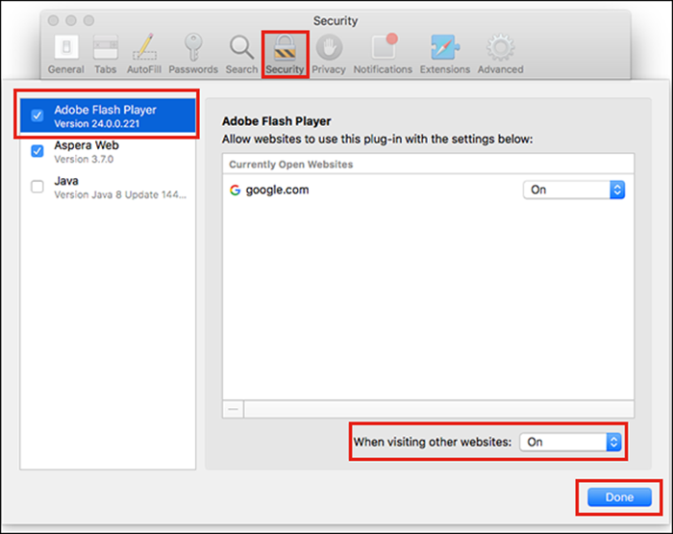The height and width of the screenshot is (534, 673).
Task: Click the Allow websites description text
Action: (377, 140)
